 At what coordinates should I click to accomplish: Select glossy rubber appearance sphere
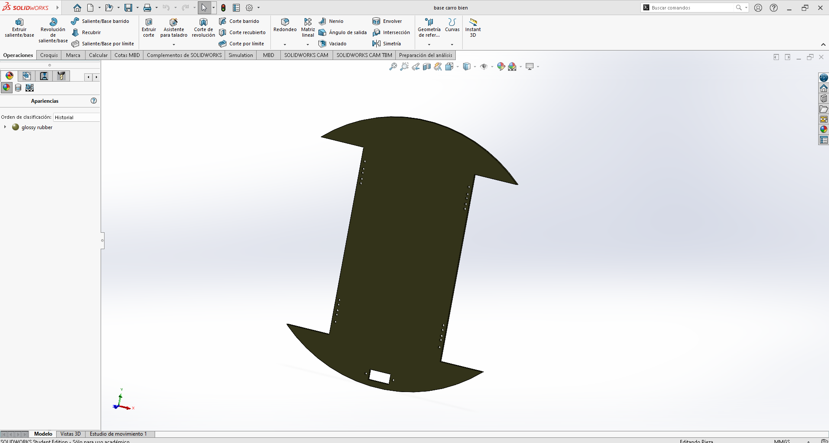pyautogui.click(x=16, y=127)
